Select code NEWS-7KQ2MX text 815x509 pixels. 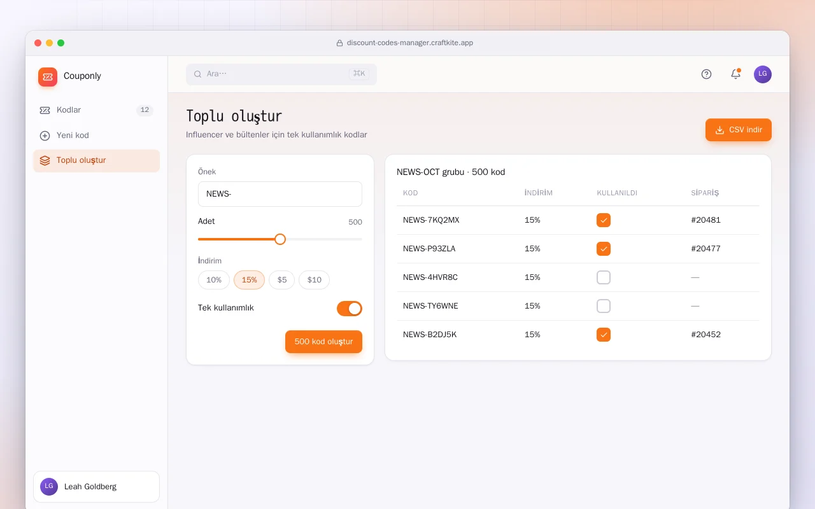pyautogui.click(x=431, y=220)
